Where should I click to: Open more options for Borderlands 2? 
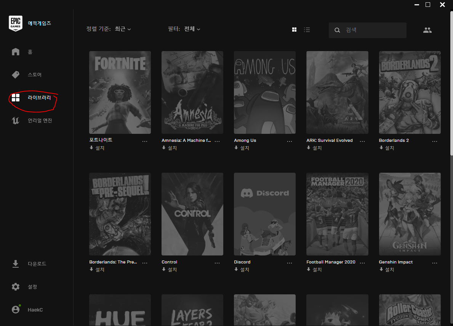point(434,141)
